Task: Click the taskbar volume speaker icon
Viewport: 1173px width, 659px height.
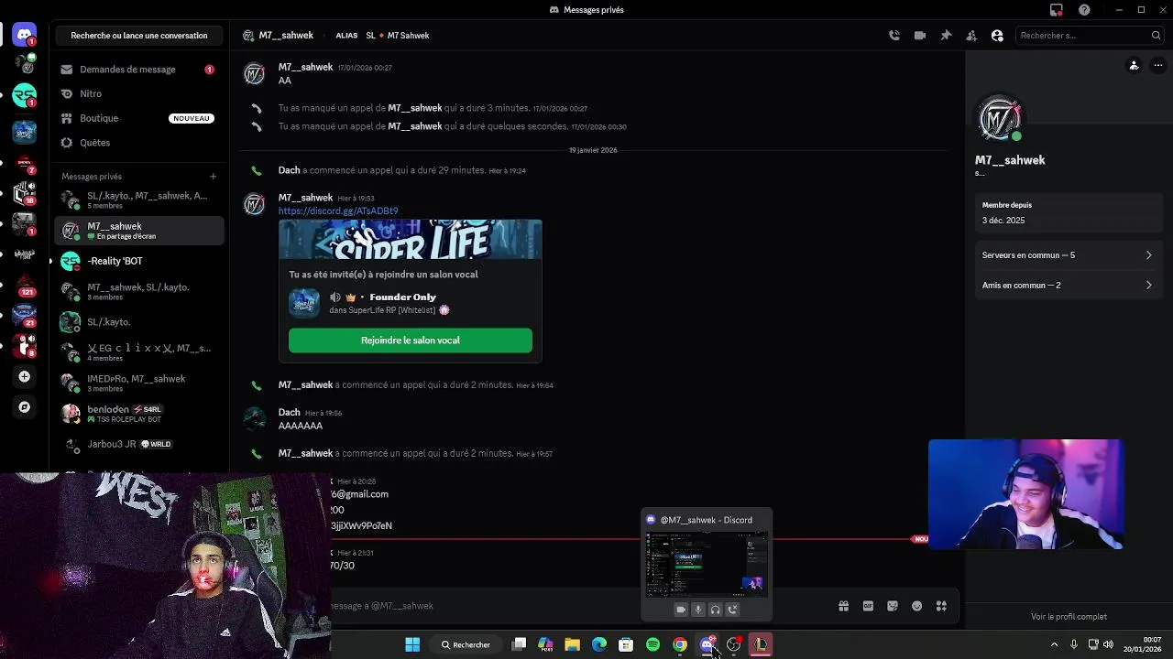Action: point(1109,645)
